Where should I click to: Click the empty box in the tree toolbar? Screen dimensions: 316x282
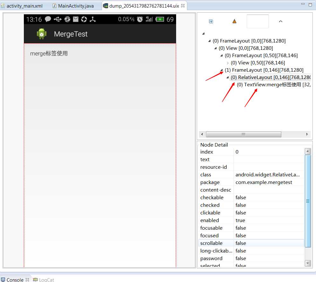point(258,21)
